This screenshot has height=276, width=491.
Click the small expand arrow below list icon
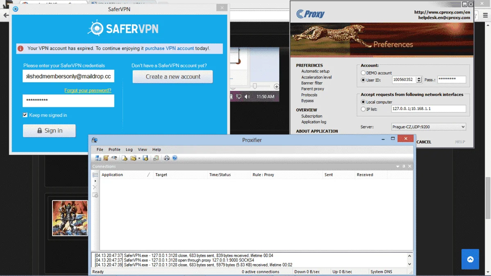[95, 181]
